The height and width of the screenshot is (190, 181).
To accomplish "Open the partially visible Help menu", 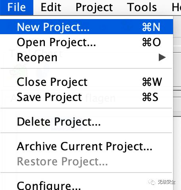I will [176, 7].
